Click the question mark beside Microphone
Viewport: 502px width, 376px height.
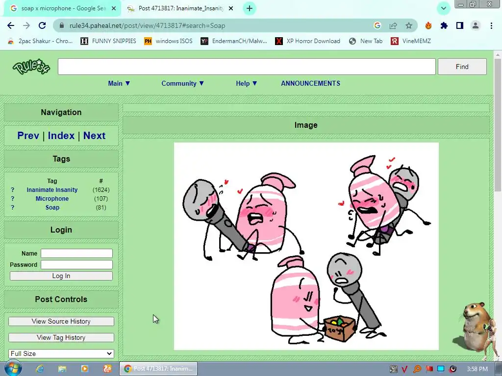[x=12, y=199]
